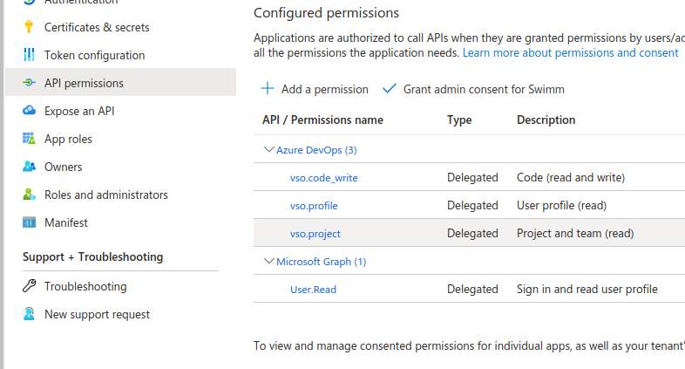Collapse the Azure DevOps (3) chevron
This screenshot has height=369, width=685.
(x=269, y=149)
